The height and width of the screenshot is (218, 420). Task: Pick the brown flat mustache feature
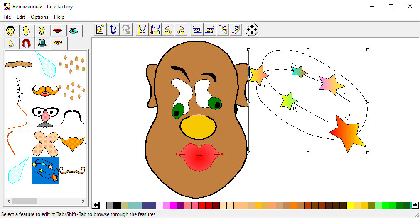coord(18,64)
